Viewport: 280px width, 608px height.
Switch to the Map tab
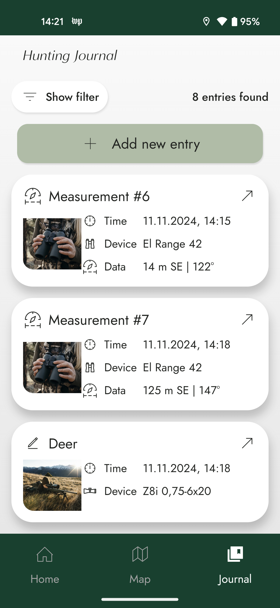[140, 565]
